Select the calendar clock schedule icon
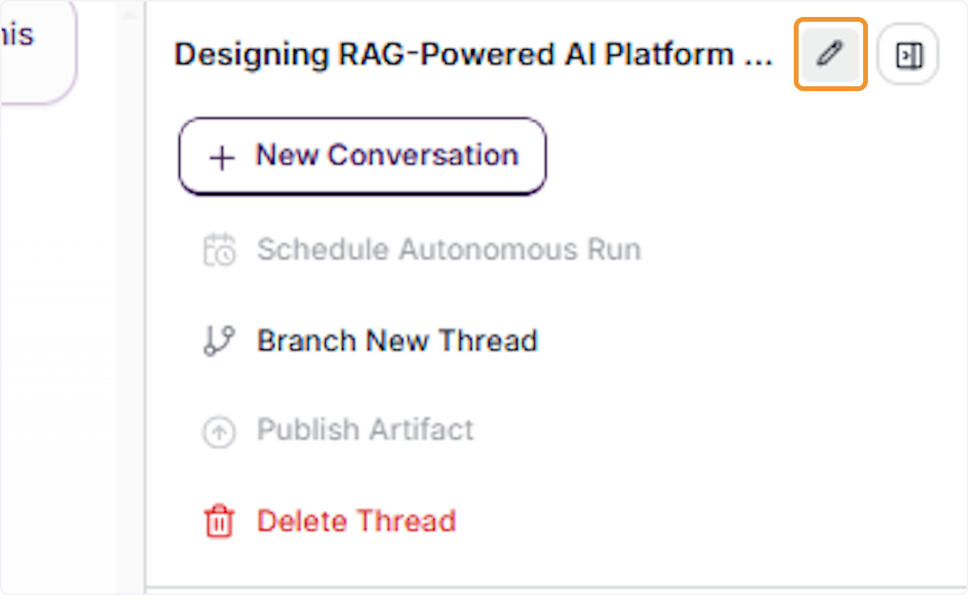The height and width of the screenshot is (595, 968). (x=219, y=249)
